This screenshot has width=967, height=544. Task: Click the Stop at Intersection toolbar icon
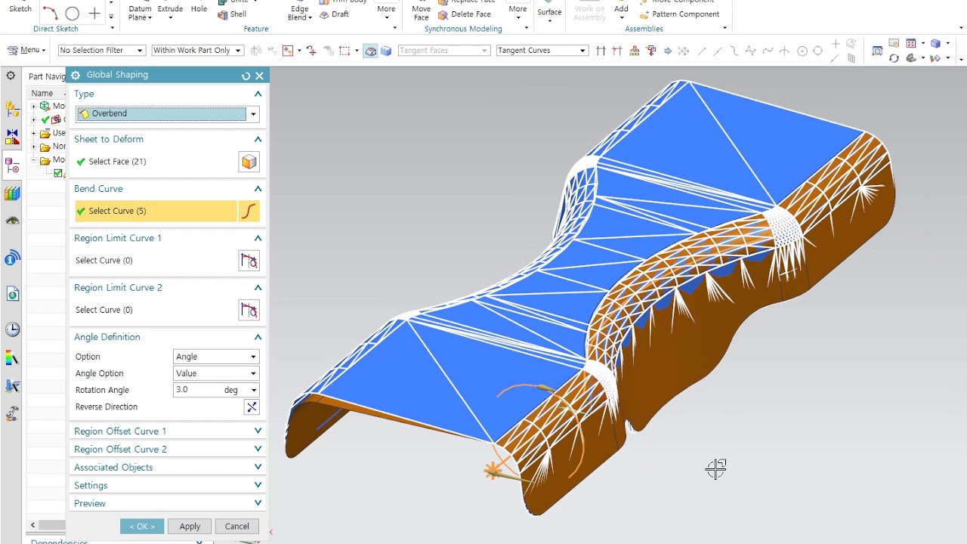[601, 51]
